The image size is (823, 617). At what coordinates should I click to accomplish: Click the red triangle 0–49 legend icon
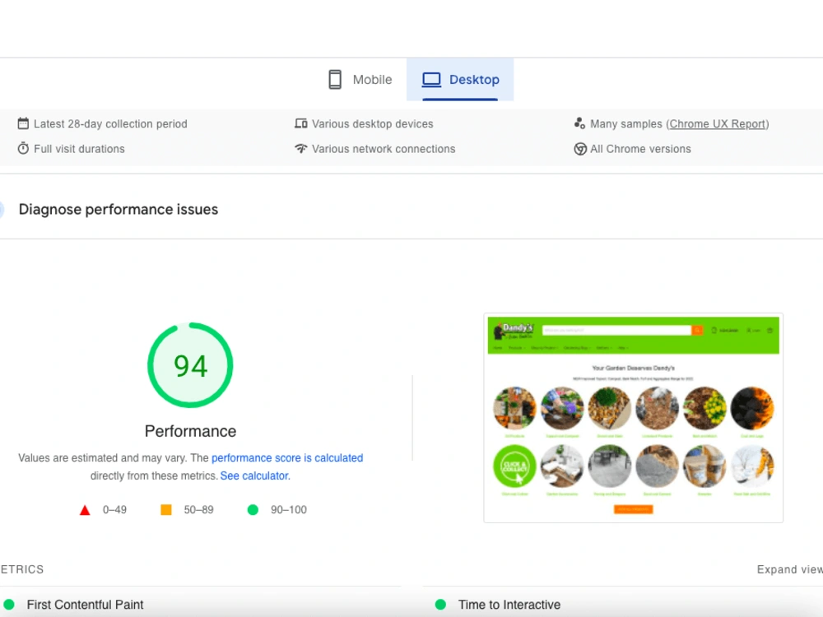(85, 510)
